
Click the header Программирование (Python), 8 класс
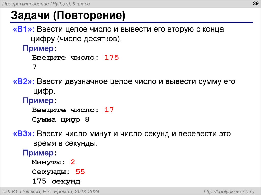point(46,4)
